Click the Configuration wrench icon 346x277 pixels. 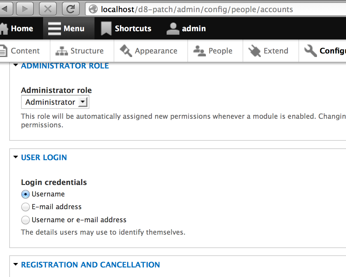tap(309, 50)
